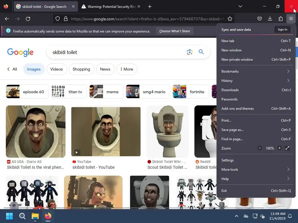Open a New private window
Image resolution: width=298 pixels, height=223 pixels.
pos(256,59)
